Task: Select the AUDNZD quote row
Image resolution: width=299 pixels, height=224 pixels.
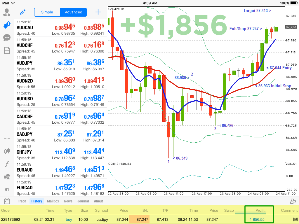Action: (60, 81)
